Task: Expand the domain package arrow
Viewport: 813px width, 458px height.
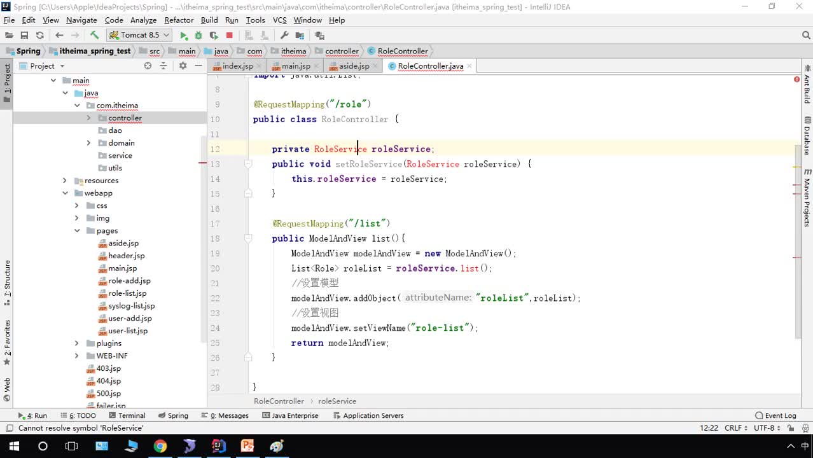Action: pyautogui.click(x=88, y=143)
